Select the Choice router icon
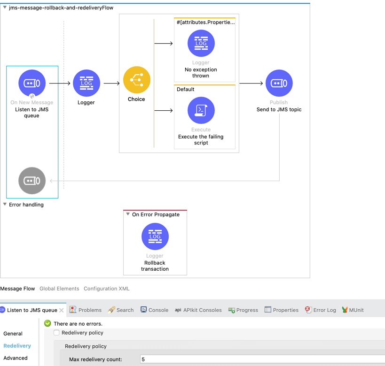385x366 pixels. pos(137,79)
